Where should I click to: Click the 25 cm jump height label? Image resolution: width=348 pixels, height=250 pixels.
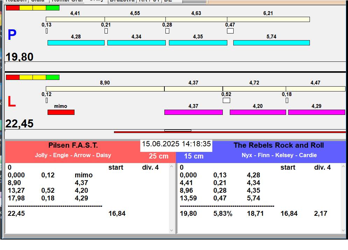pyautogui.click(x=158, y=156)
